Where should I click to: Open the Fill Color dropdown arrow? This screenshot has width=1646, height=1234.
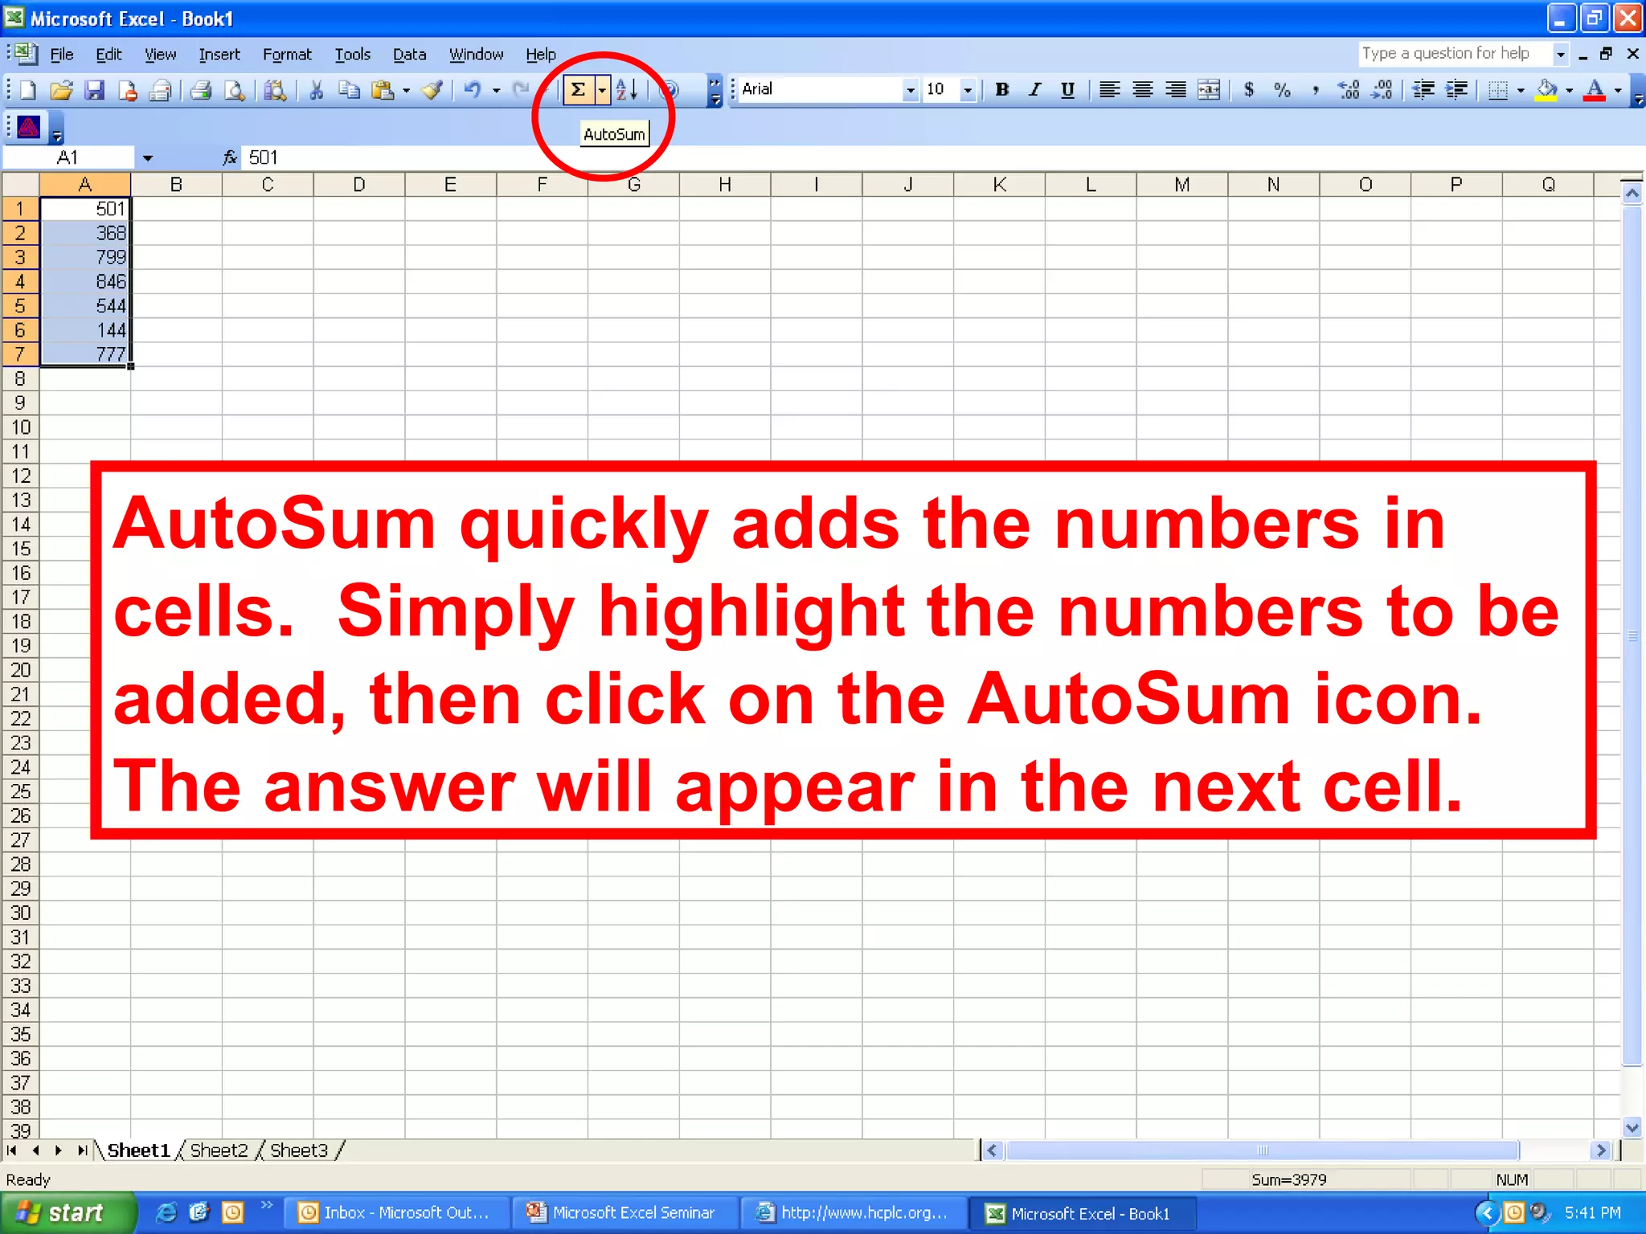click(1569, 90)
